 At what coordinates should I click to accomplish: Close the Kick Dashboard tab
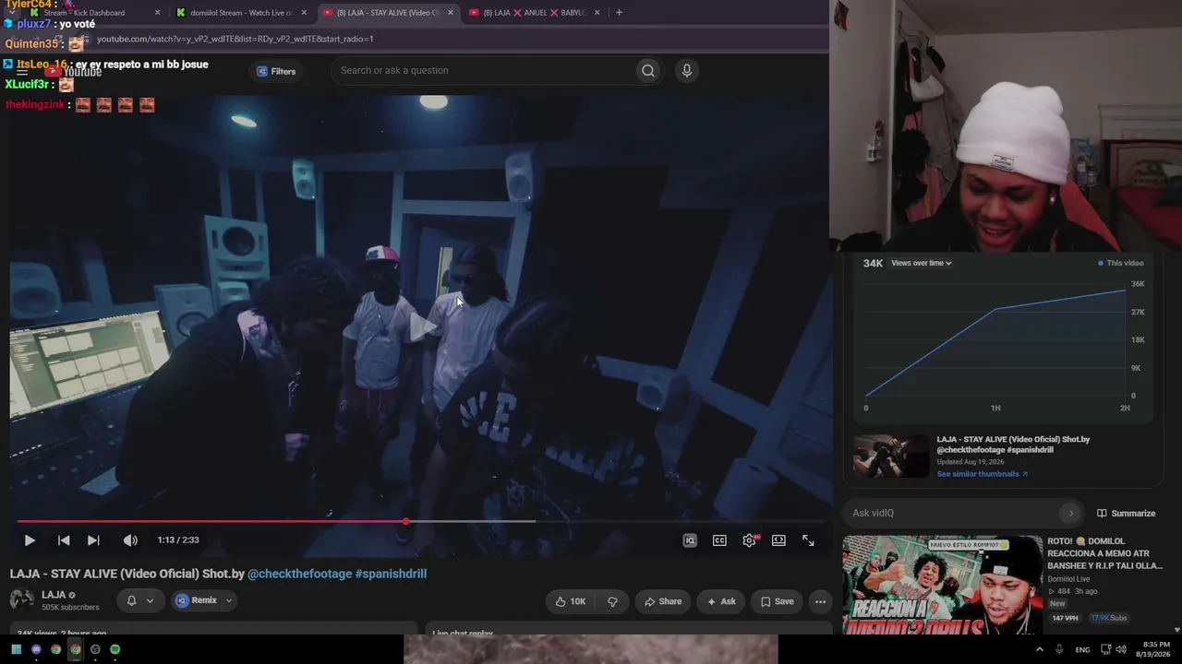[x=158, y=13]
